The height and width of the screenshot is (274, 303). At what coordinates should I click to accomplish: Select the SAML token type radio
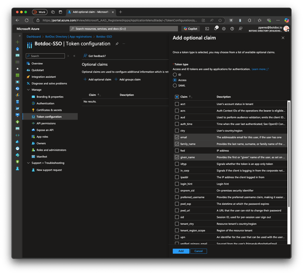pos(175,85)
